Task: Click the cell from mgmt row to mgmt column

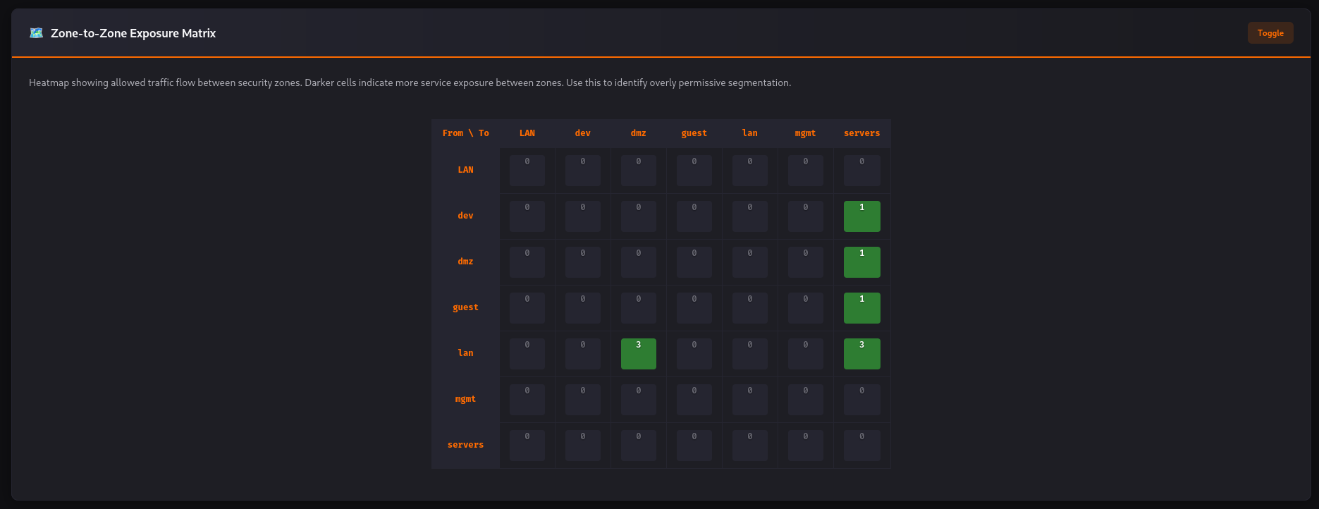Action: 806,400
